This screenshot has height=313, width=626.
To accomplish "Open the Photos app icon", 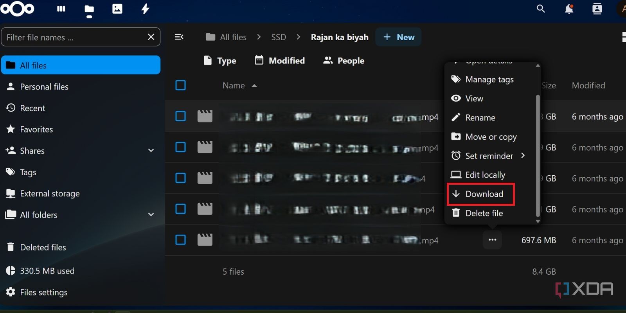I will click(117, 9).
